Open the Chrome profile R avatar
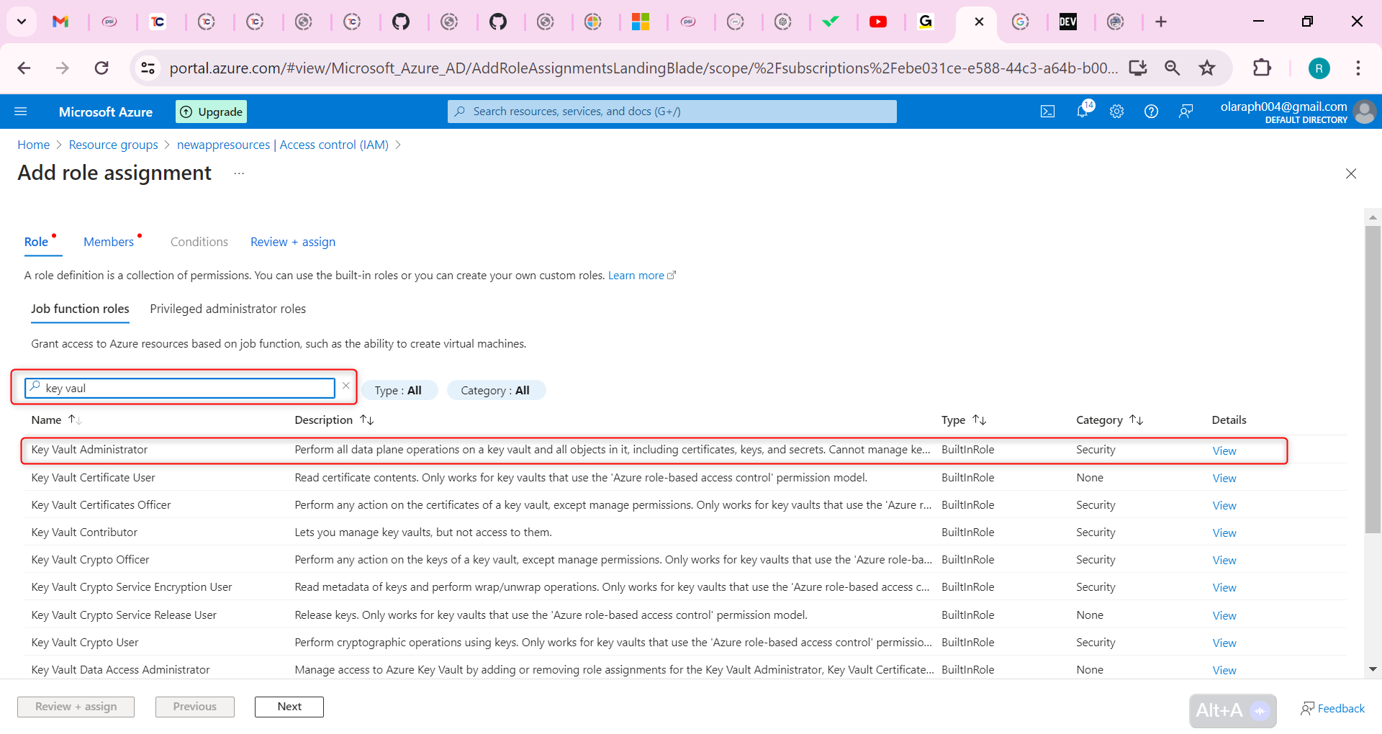The width and height of the screenshot is (1382, 734). point(1319,68)
